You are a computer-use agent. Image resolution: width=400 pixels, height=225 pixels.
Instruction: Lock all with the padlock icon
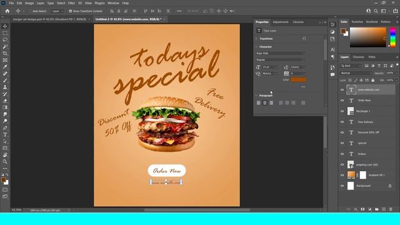click(x=373, y=81)
